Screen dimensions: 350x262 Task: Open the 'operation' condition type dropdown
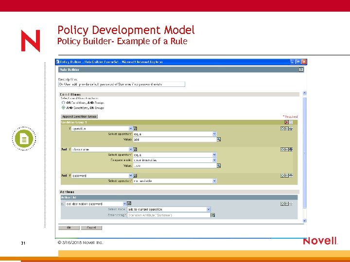(131, 129)
